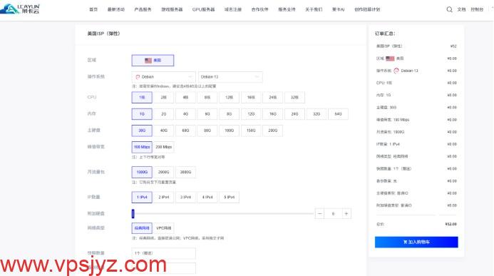Select 3 IPv4 address option
Viewport: 494px width, 276px height.
point(185,198)
